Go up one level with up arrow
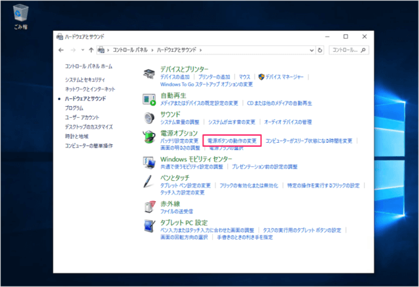 point(91,50)
